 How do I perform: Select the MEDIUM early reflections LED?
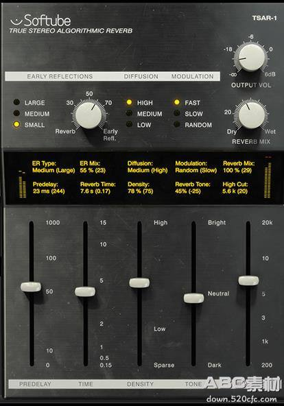tap(16, 113)
